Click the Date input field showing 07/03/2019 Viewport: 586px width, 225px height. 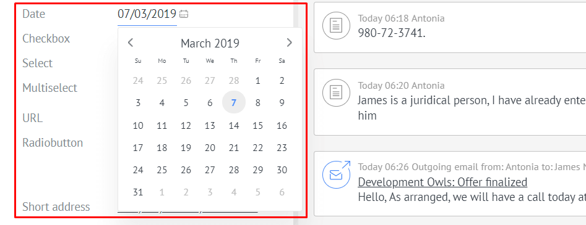click(147, 14)
